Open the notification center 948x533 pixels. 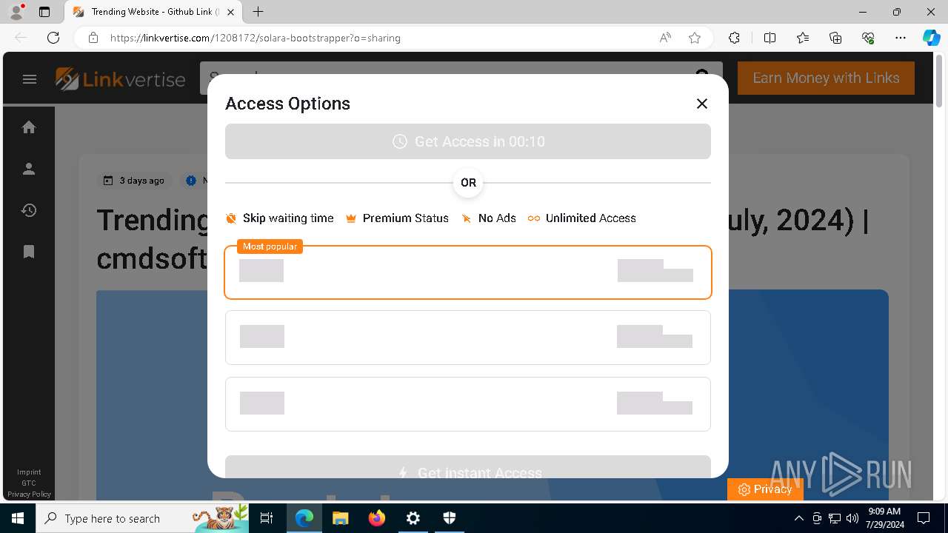click(924, 518)
